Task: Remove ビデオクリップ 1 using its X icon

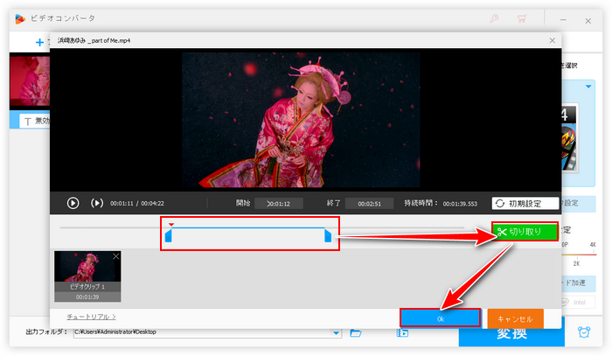Action: [x=116, y=256]
